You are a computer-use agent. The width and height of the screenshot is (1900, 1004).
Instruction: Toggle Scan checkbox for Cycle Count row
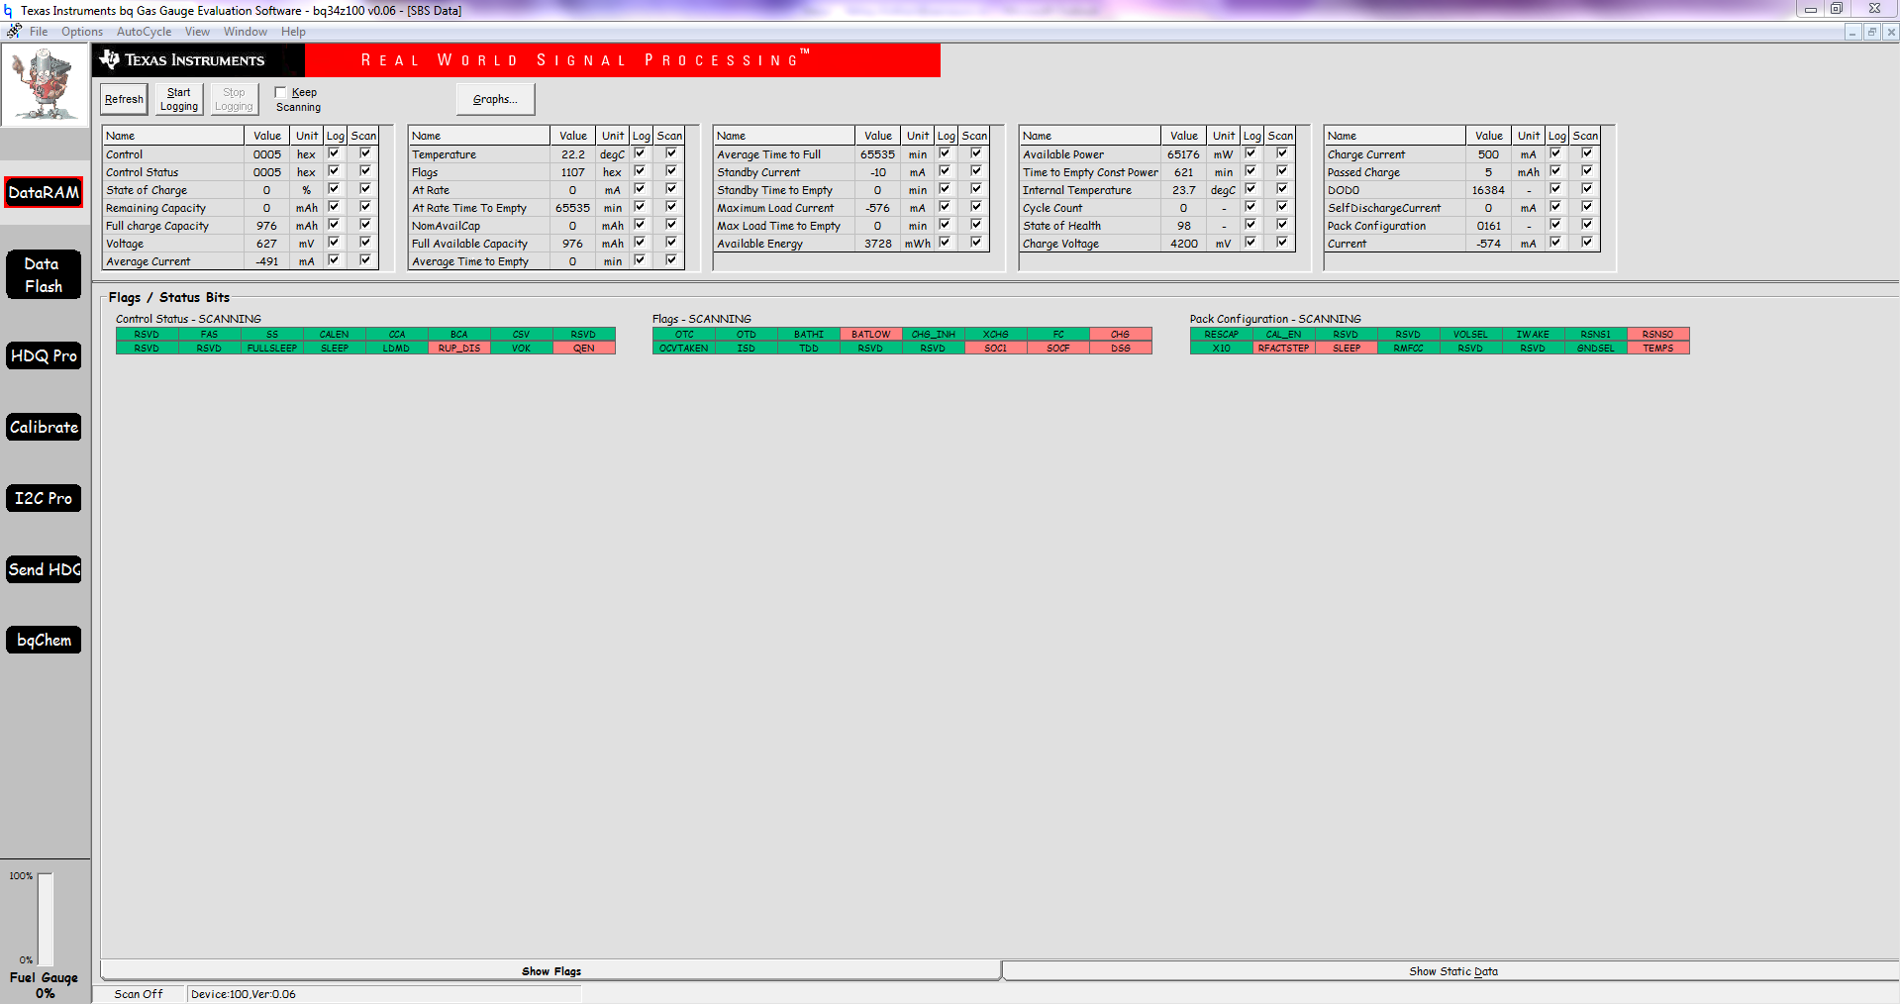pos(1282,207)
